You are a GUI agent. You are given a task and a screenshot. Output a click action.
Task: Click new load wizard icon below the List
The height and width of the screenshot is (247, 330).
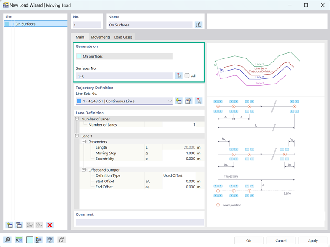(x=9, y=225)
